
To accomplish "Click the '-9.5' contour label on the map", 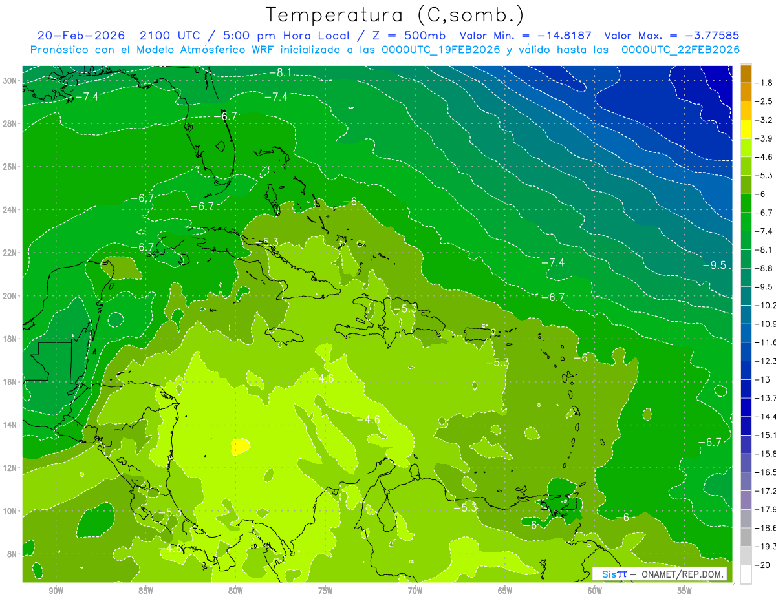I will [x=714, y=266].
